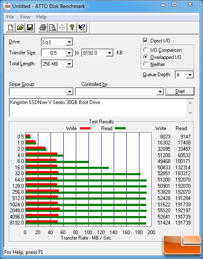Click the grayed move arrows toolbar icon
203x259 pixels.
coord(62,27)
